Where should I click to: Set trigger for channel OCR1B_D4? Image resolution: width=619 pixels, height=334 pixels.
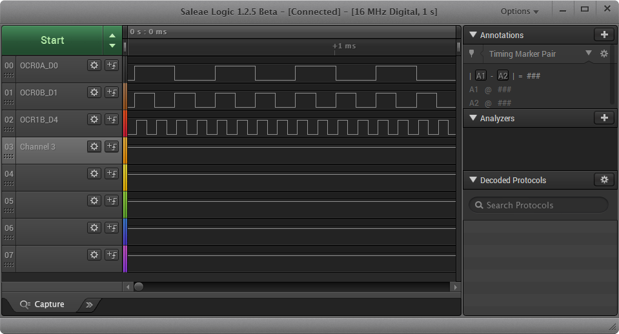tap(112, 119)
